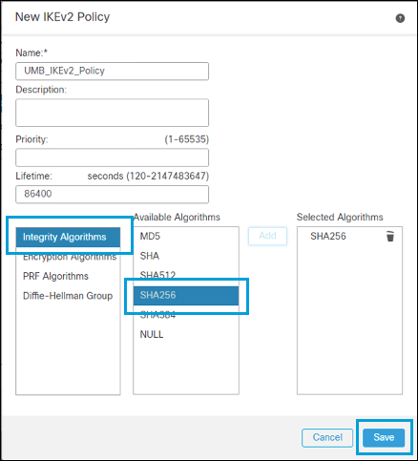Cancel the new policy dialog
Image resolution: width=418 pixels, height=461 pixels.
pyautogui.click(x=327, y=437)
